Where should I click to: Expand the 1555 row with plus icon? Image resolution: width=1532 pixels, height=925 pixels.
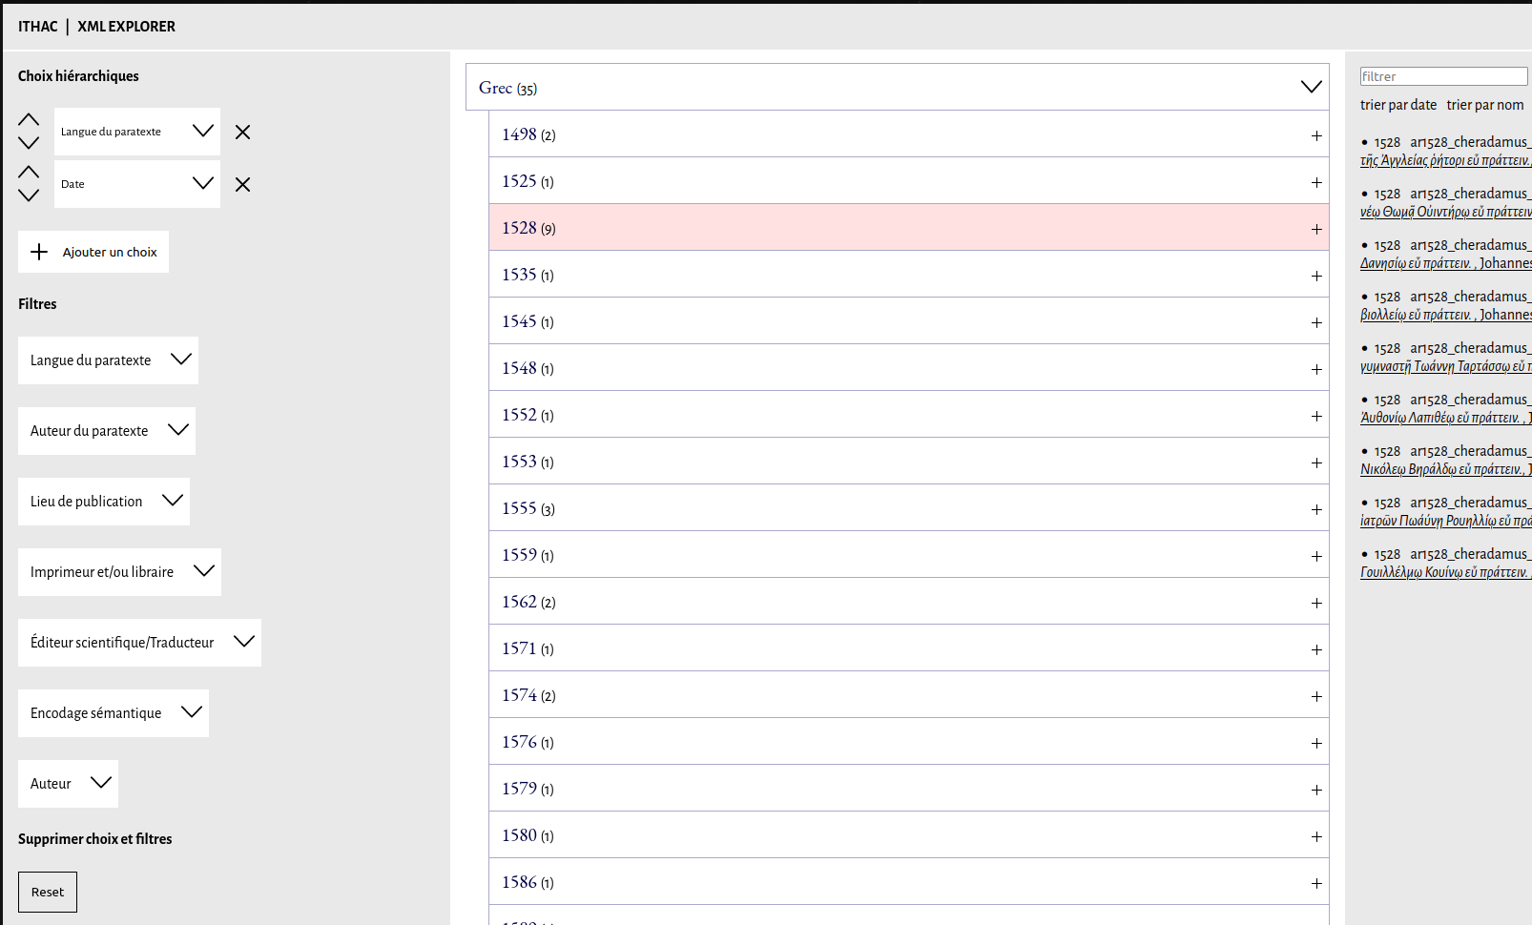[x=1315, y=509]
